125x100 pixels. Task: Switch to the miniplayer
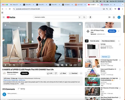tap(71, 65)
